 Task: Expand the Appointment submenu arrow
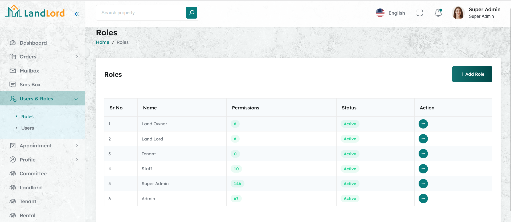(x=77, y=146)
